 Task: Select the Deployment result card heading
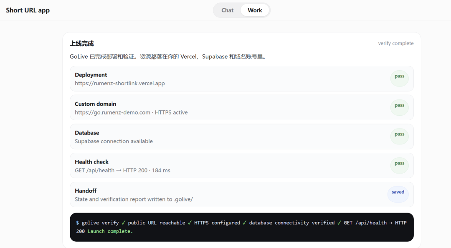pos(91,75)
